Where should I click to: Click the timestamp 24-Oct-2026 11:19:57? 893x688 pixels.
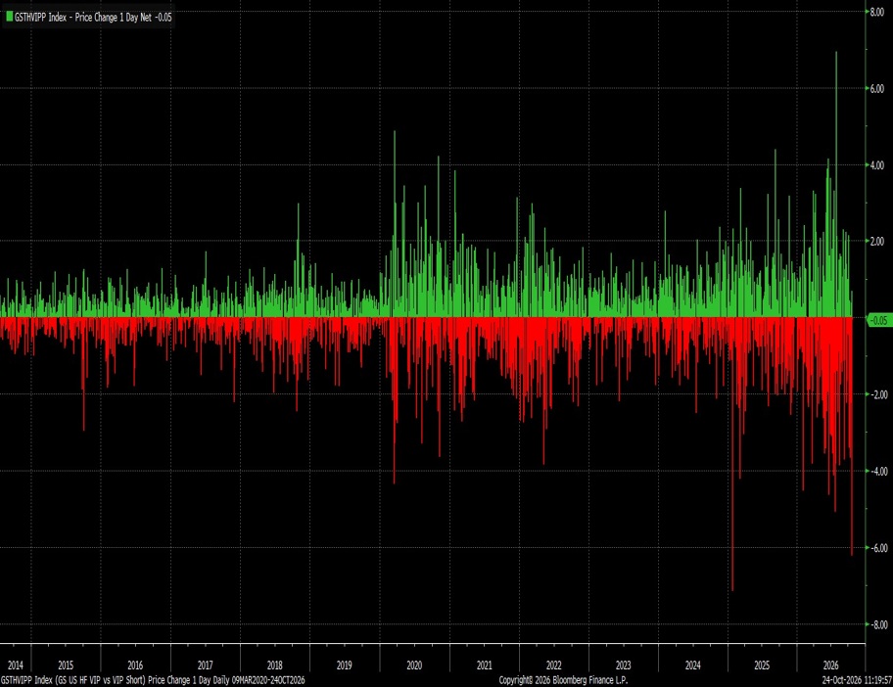click(857, 680)
